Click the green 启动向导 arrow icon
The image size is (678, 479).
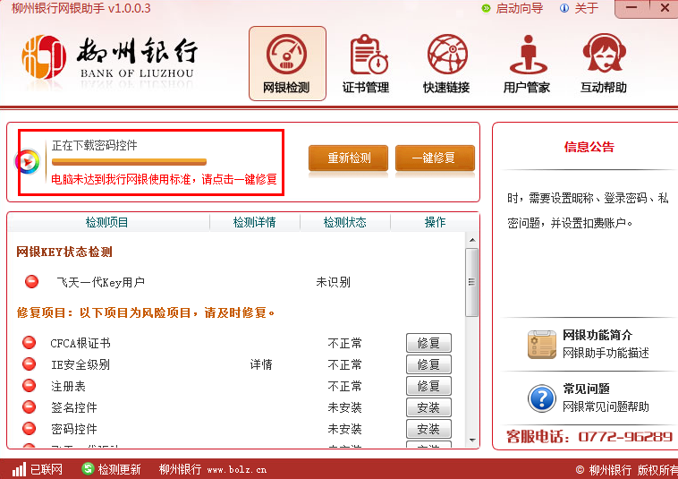coord(486,8)
